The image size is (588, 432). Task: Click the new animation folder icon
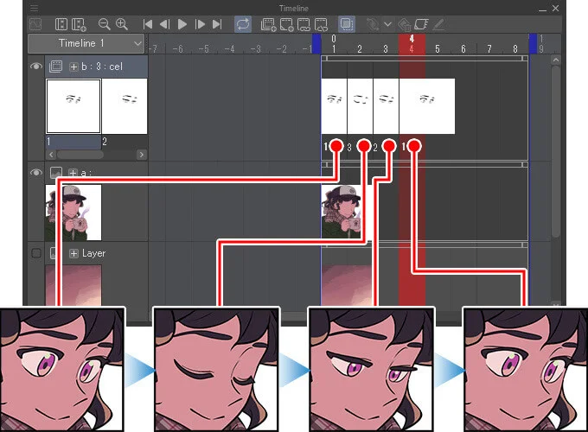269,25
